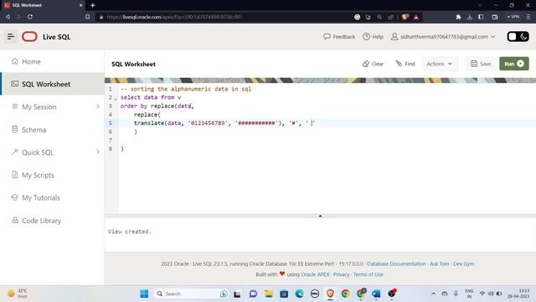
Task: Open Google Chrome from the taskbar
Action: (346, 294)
